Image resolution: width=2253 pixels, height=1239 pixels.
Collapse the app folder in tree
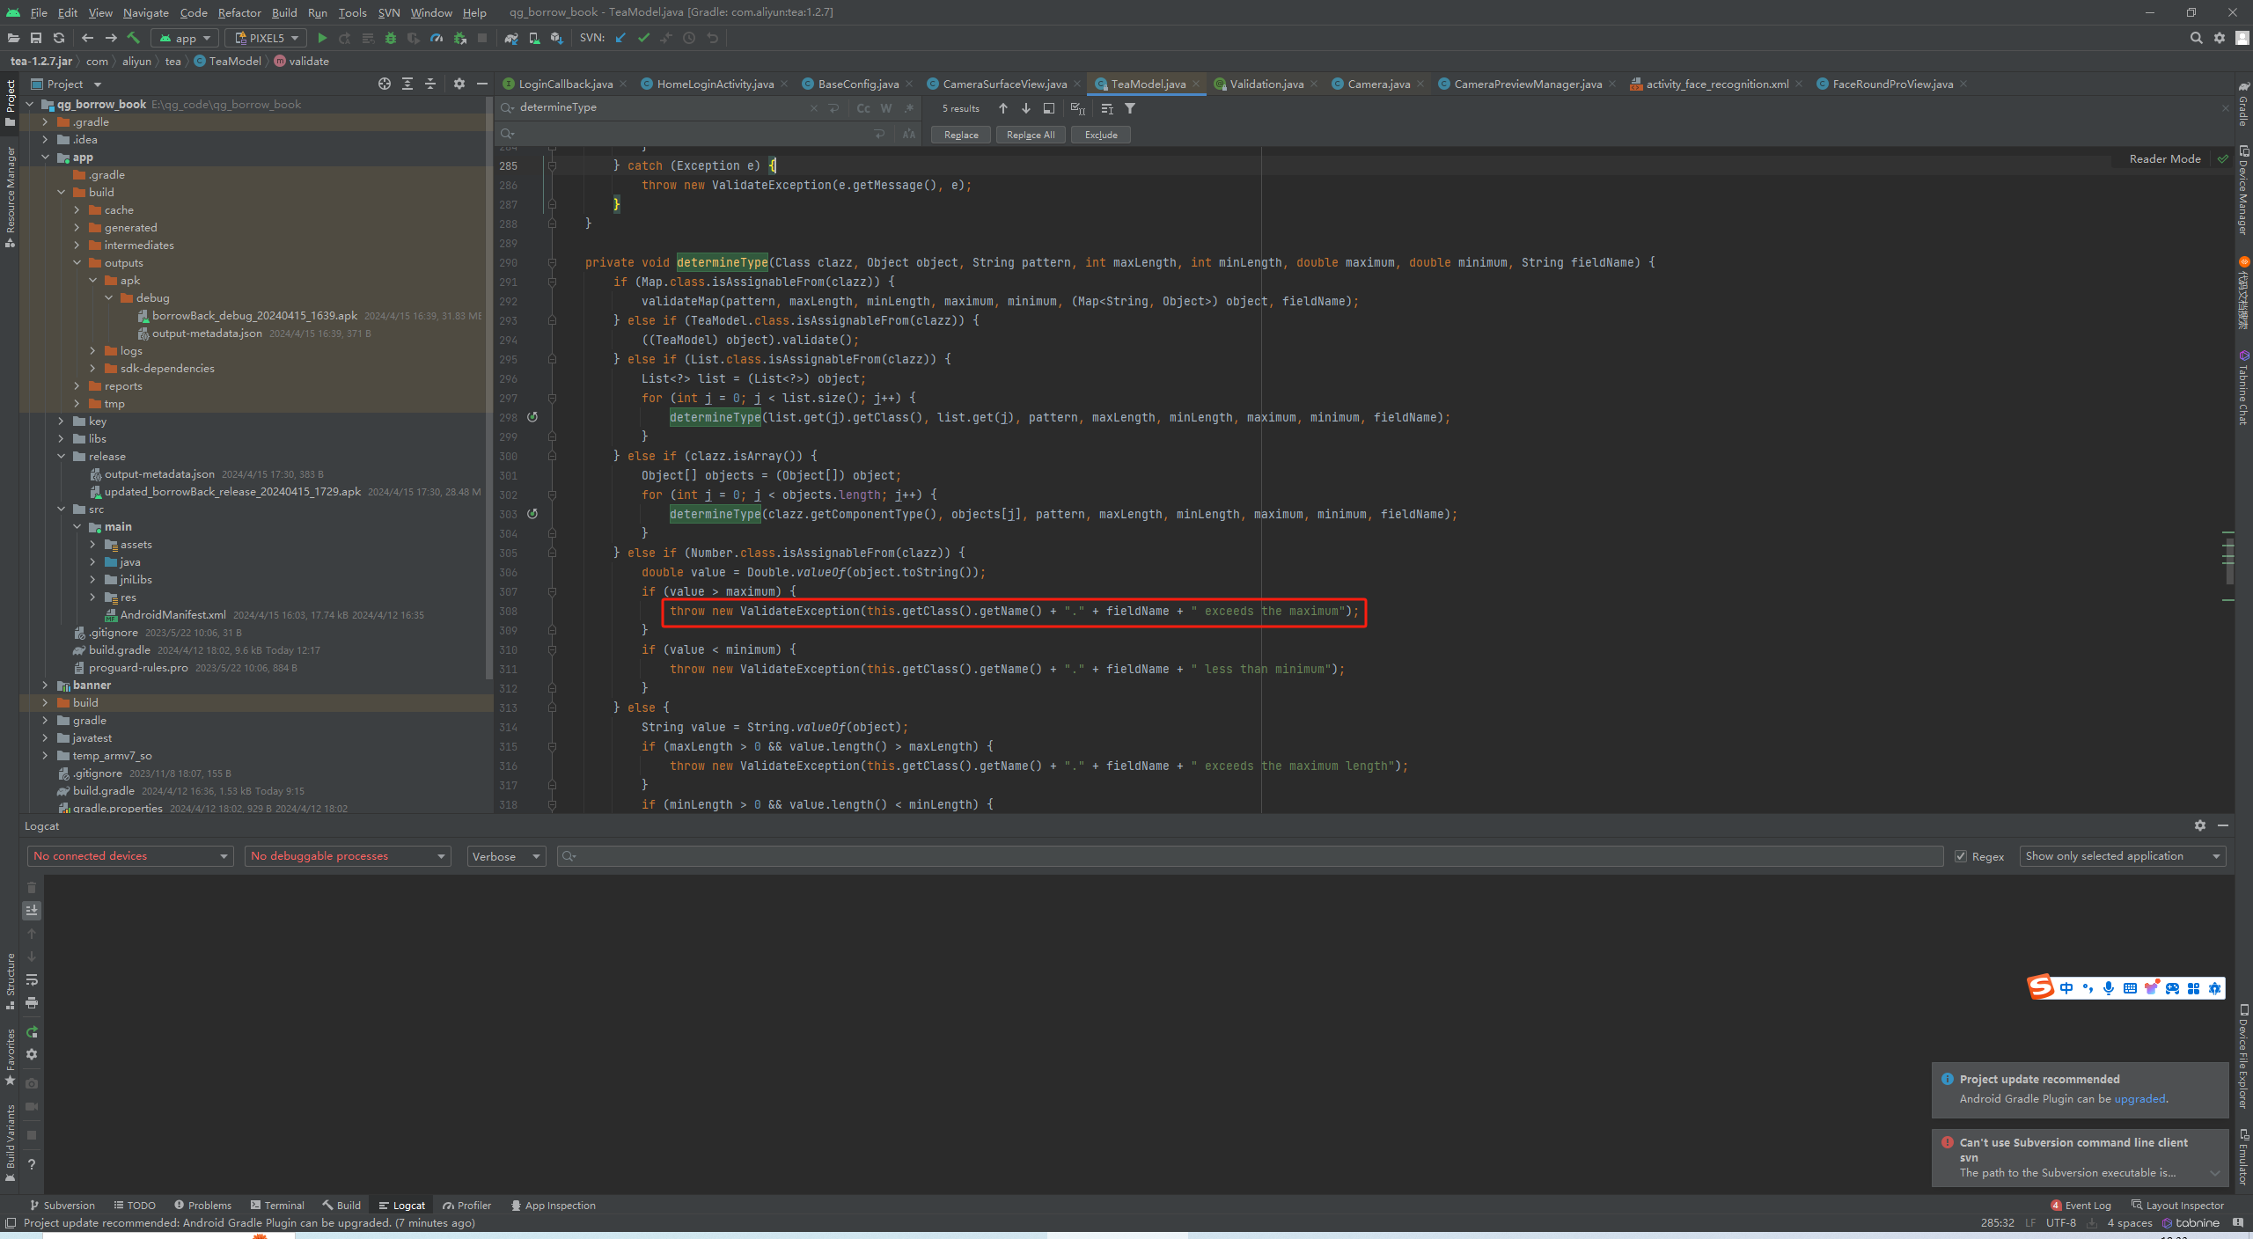[x=45, y=158]
